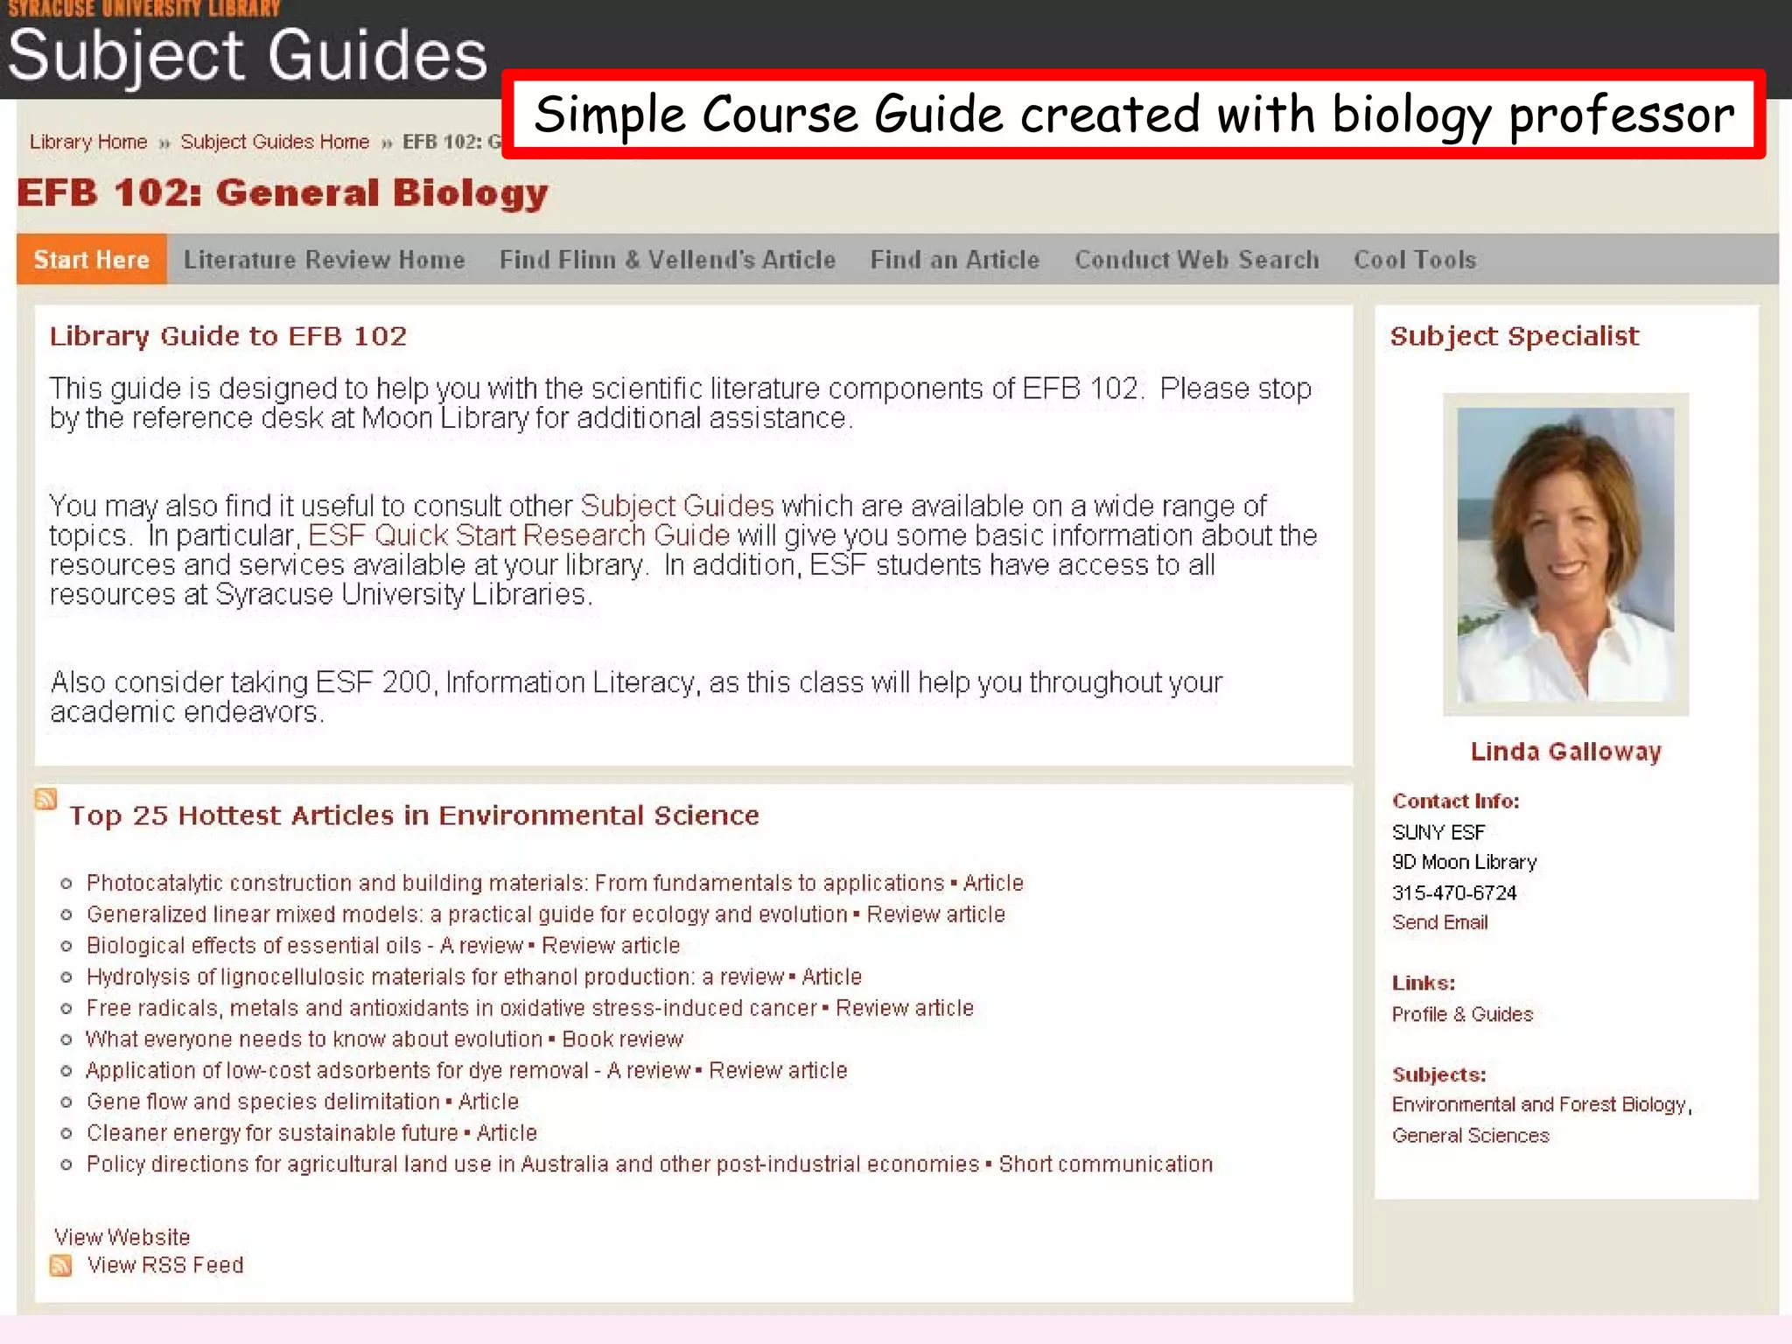Click Linda Galloway's profile photo
Screen dimensions: 1792x1344
[x=1565, y=555]
